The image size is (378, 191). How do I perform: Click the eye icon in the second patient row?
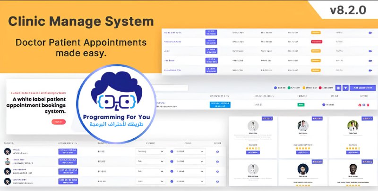(217, 162)
